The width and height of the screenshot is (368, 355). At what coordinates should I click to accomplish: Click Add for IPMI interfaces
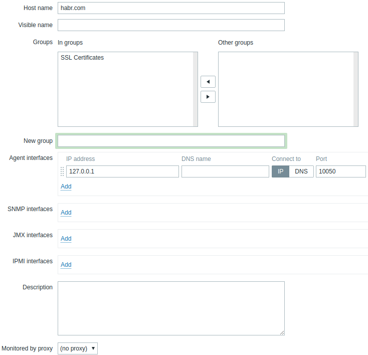pos(66,265)
